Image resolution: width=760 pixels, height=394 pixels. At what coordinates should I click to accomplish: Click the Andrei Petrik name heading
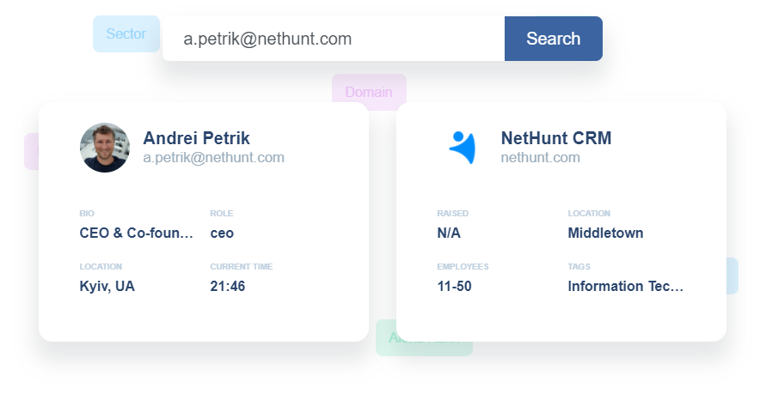[x=196, y=138]
